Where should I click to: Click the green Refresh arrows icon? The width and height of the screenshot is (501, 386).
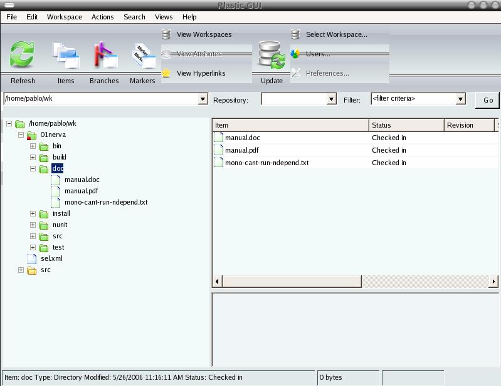pos(22,54)
